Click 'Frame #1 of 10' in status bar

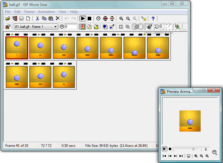coord(17,146)
